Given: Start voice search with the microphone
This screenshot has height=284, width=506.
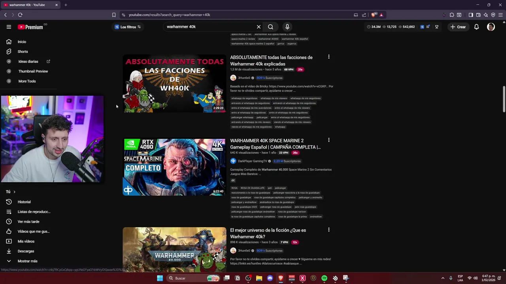Looking at the screenshot, I should click(287, 27).
